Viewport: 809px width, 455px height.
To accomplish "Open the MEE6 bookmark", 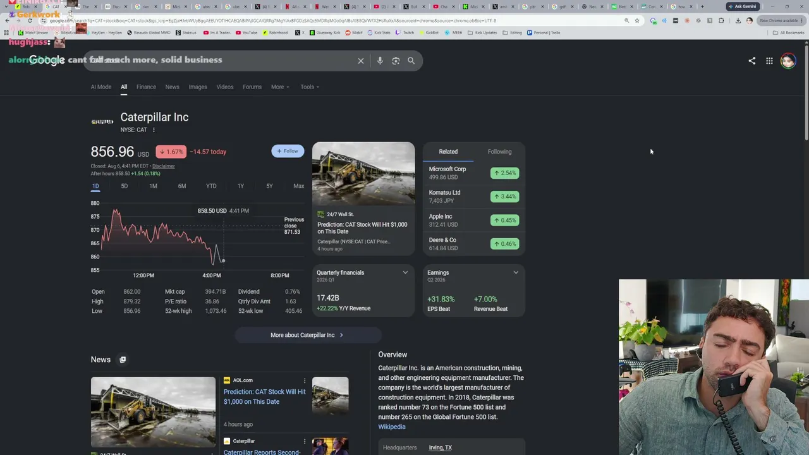I will click(x=453, y=33).
